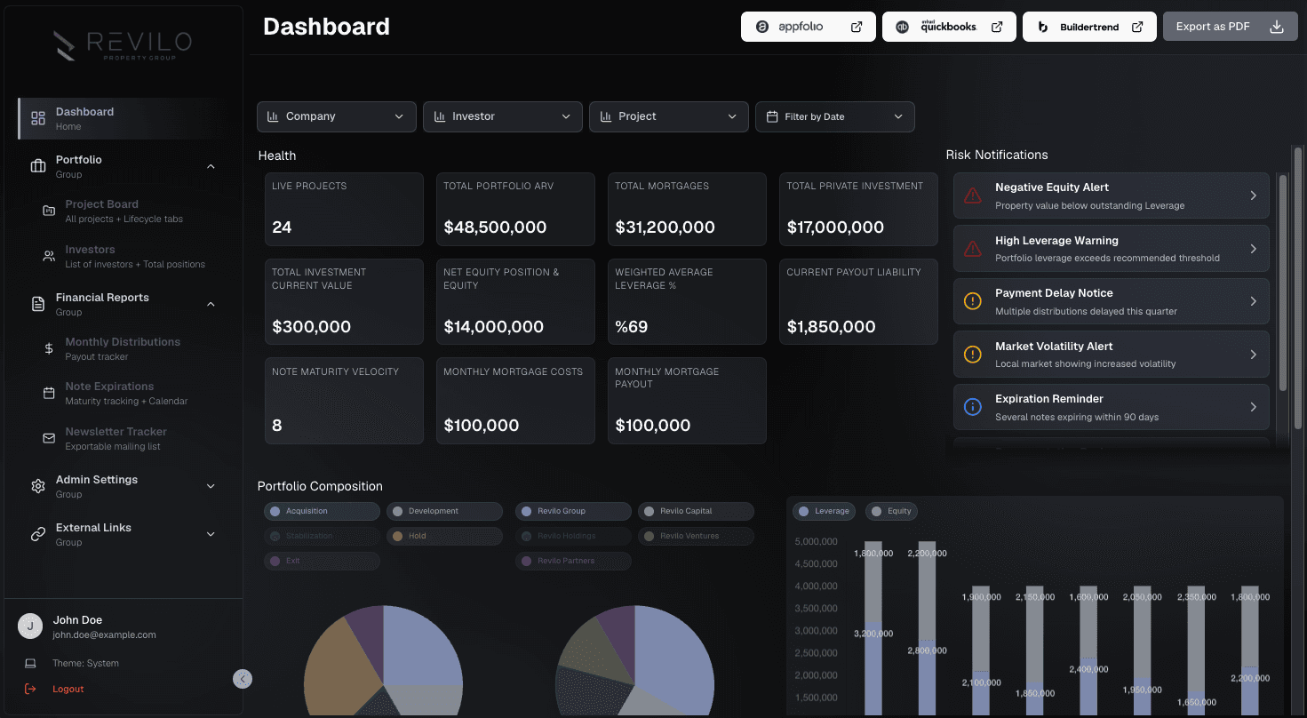Toggle the Exit legend item
The height and width of the screenshot is (718, 1307).
coord(322,561)
